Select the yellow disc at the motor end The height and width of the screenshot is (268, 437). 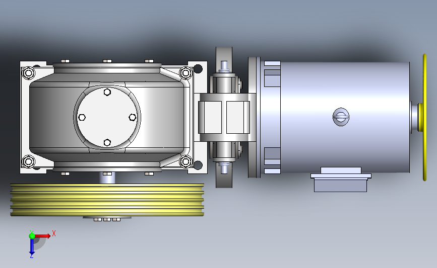point(424,117)
